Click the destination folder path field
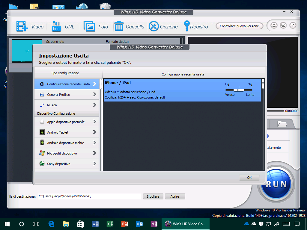The width and height of the screenshot is (307, 230). 89,196
